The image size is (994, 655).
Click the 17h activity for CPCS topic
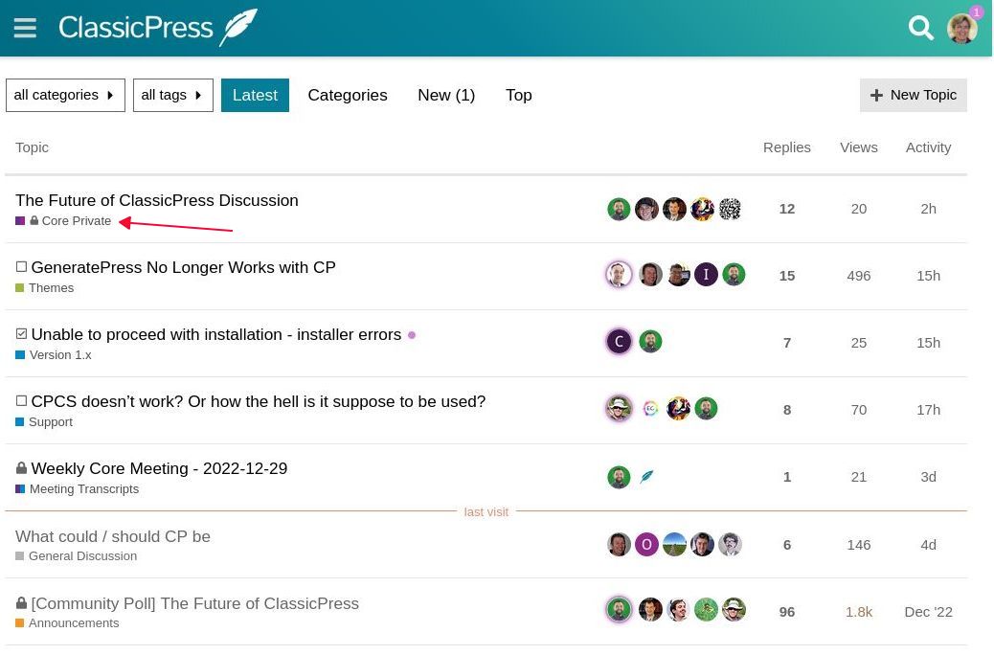pyautogui.click(x=928, y=410)
